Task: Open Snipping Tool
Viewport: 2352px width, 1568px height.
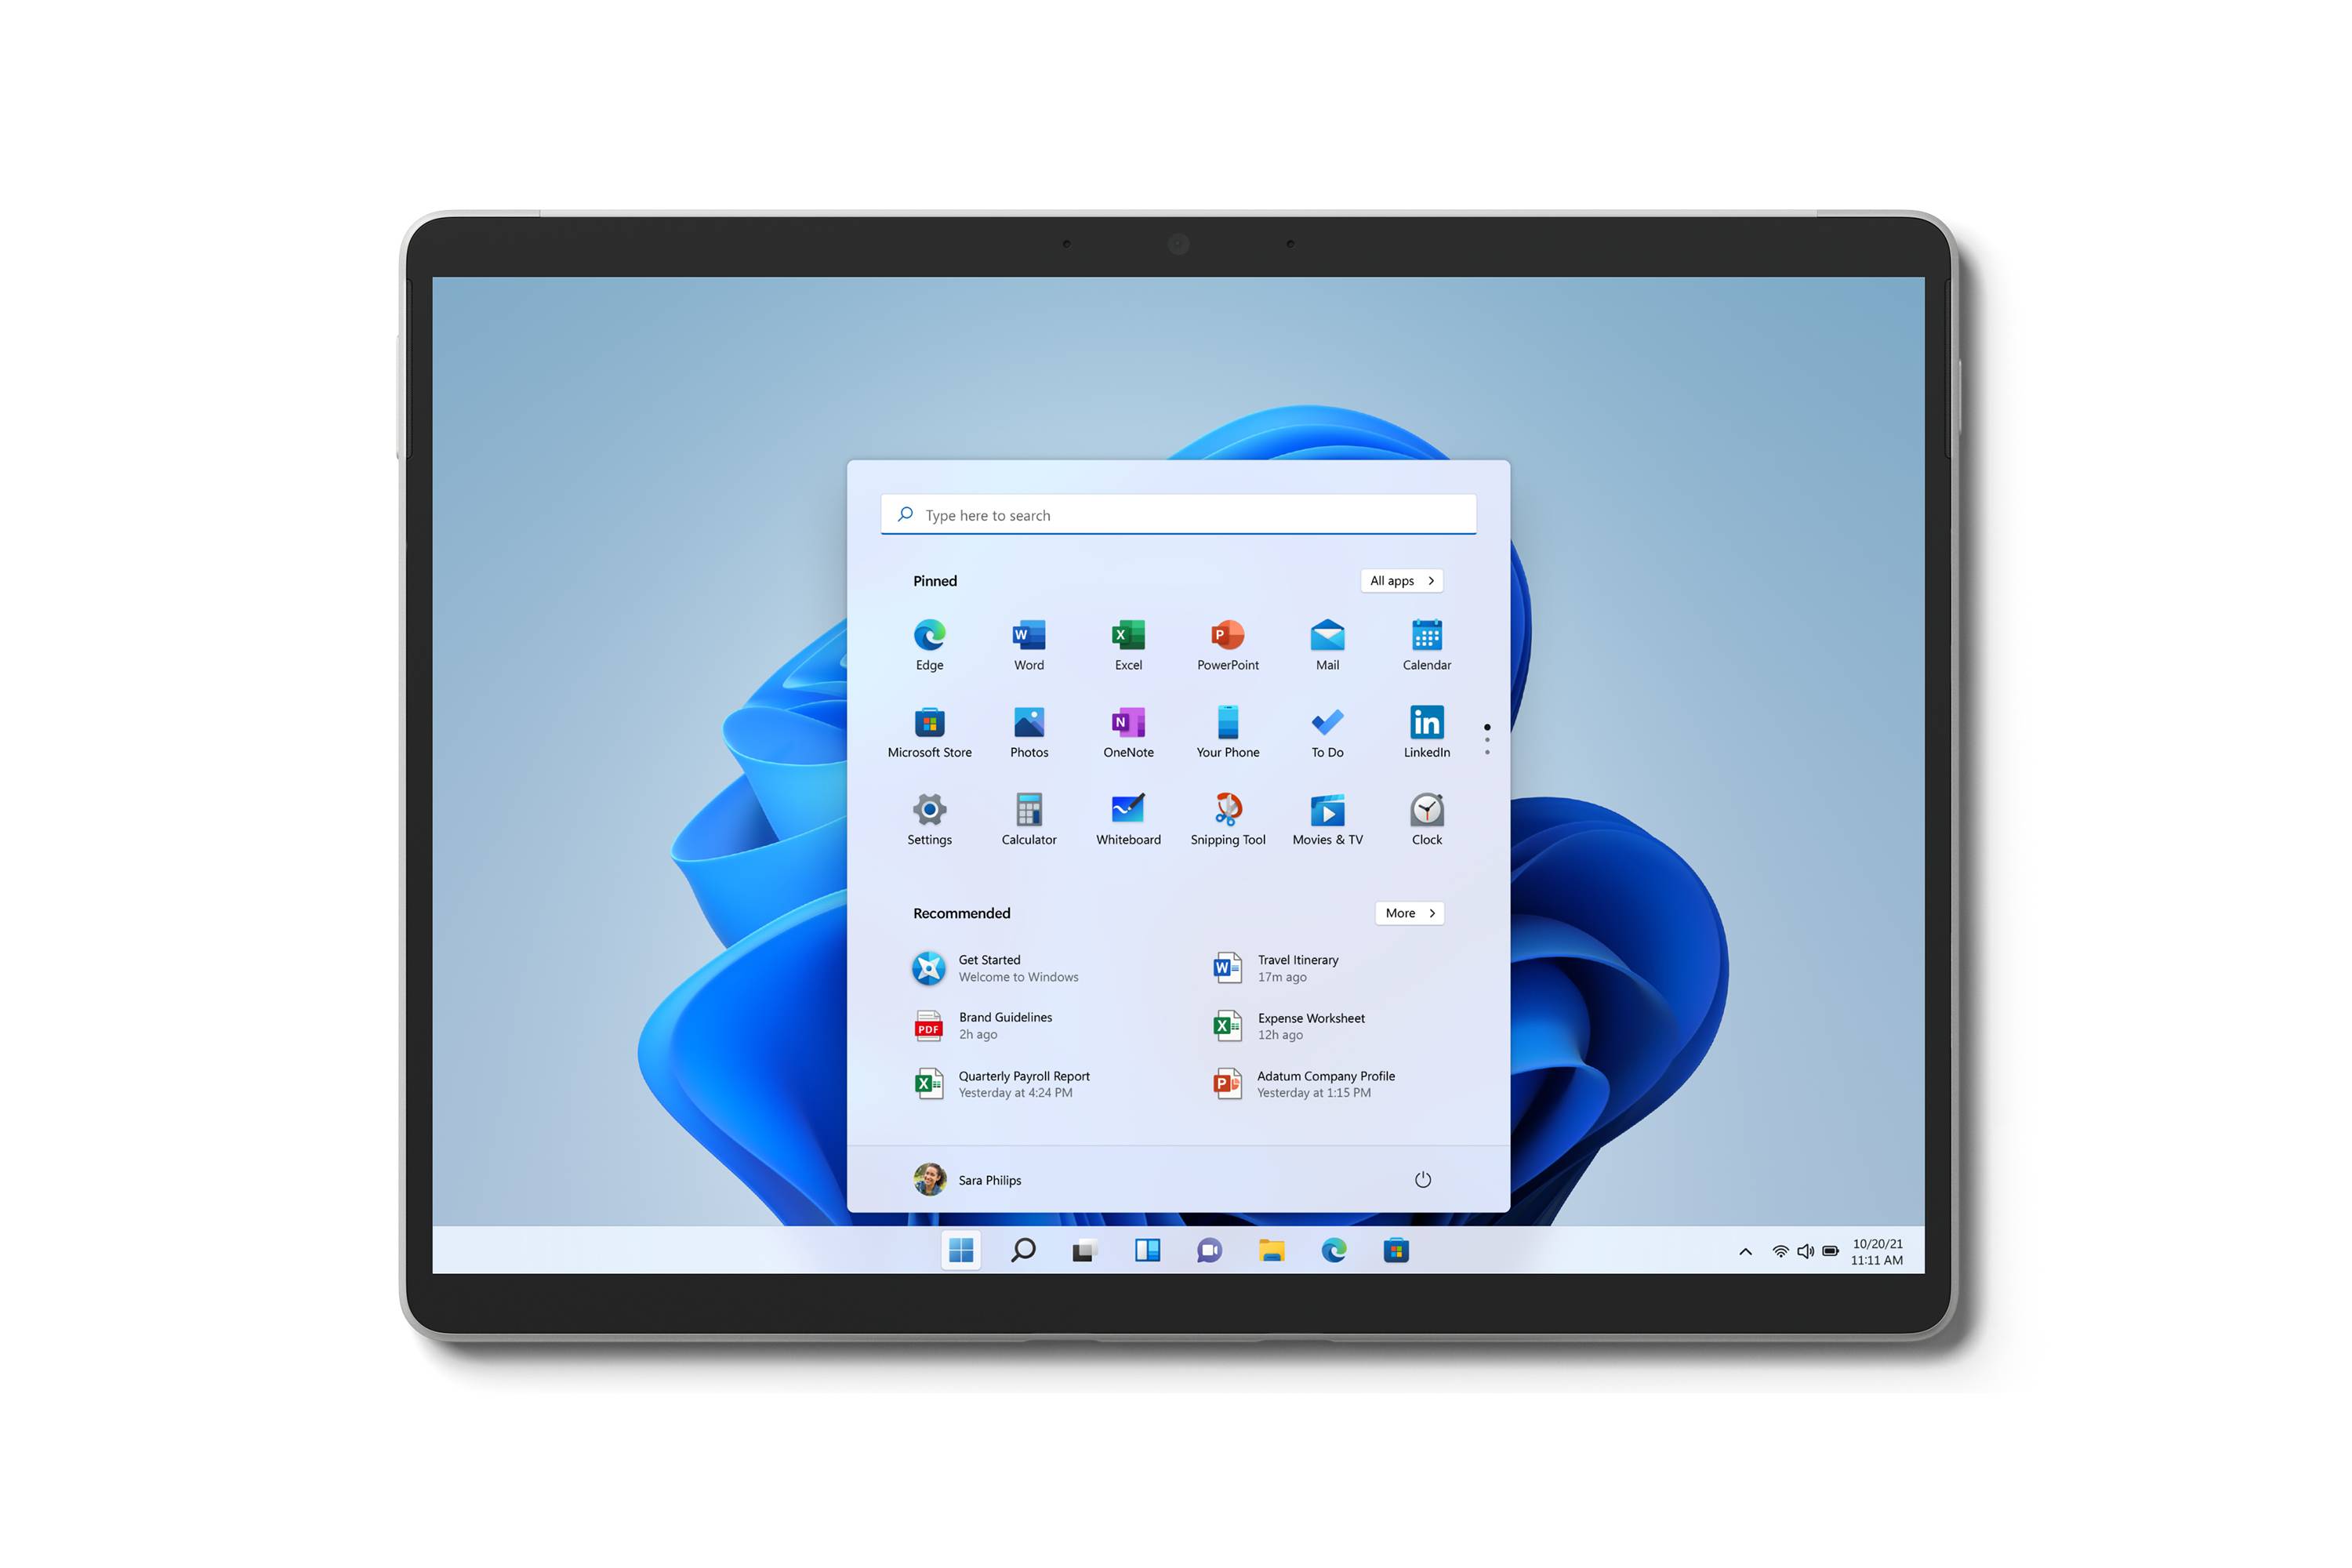Action: (1225, 808)
